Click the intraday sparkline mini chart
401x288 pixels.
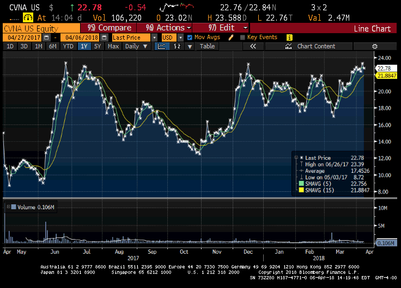[x=177, y=7]
